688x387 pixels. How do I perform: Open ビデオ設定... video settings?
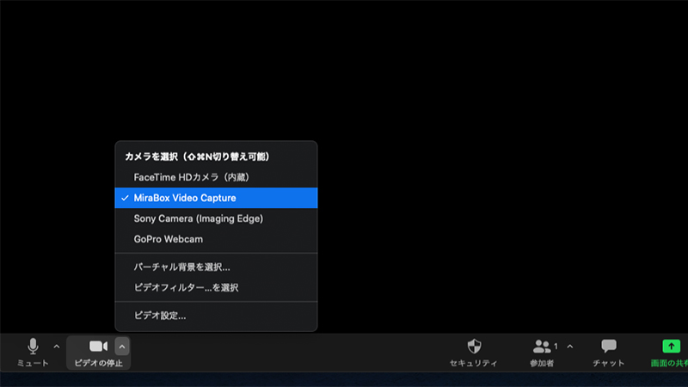click(216, 316)
